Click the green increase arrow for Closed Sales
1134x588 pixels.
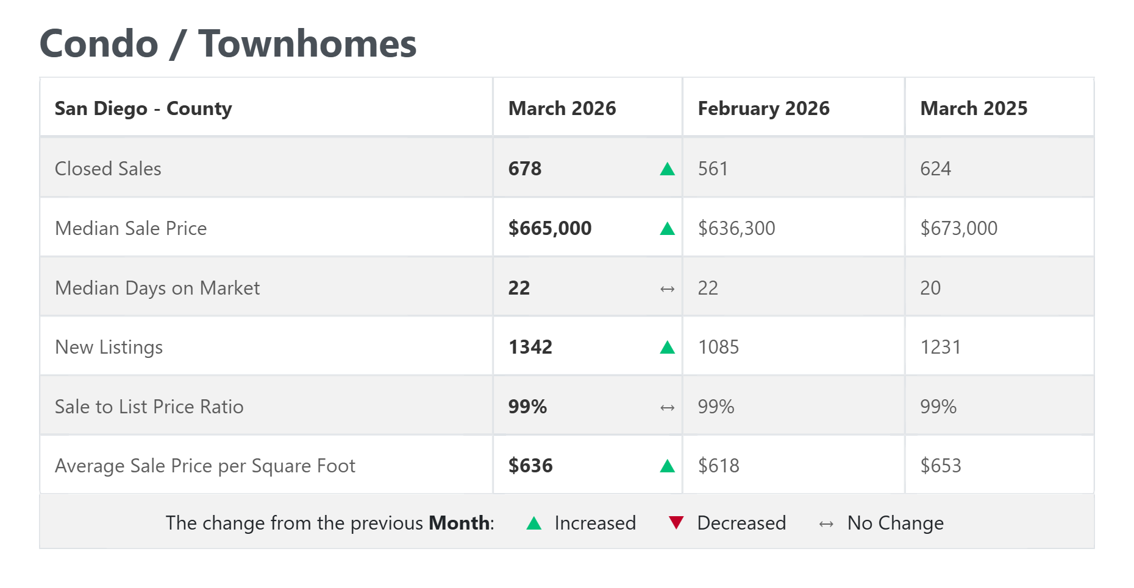tap(667, 169)
